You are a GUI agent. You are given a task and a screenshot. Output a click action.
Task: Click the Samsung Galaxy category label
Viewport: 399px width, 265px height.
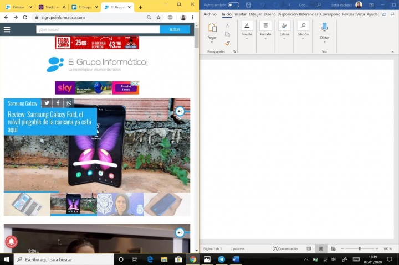click(22, 103)
